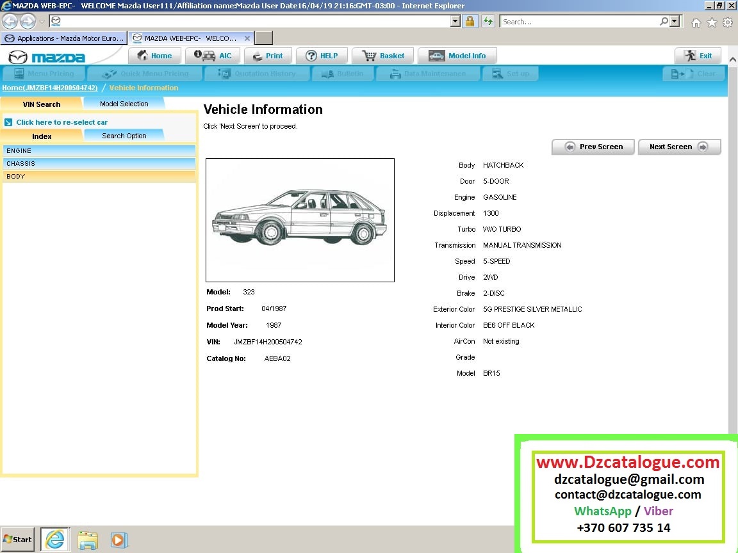The height and width of the screenshot is (553, 738).
Task: Click in the browser Search field
Action: coord(579,22)
